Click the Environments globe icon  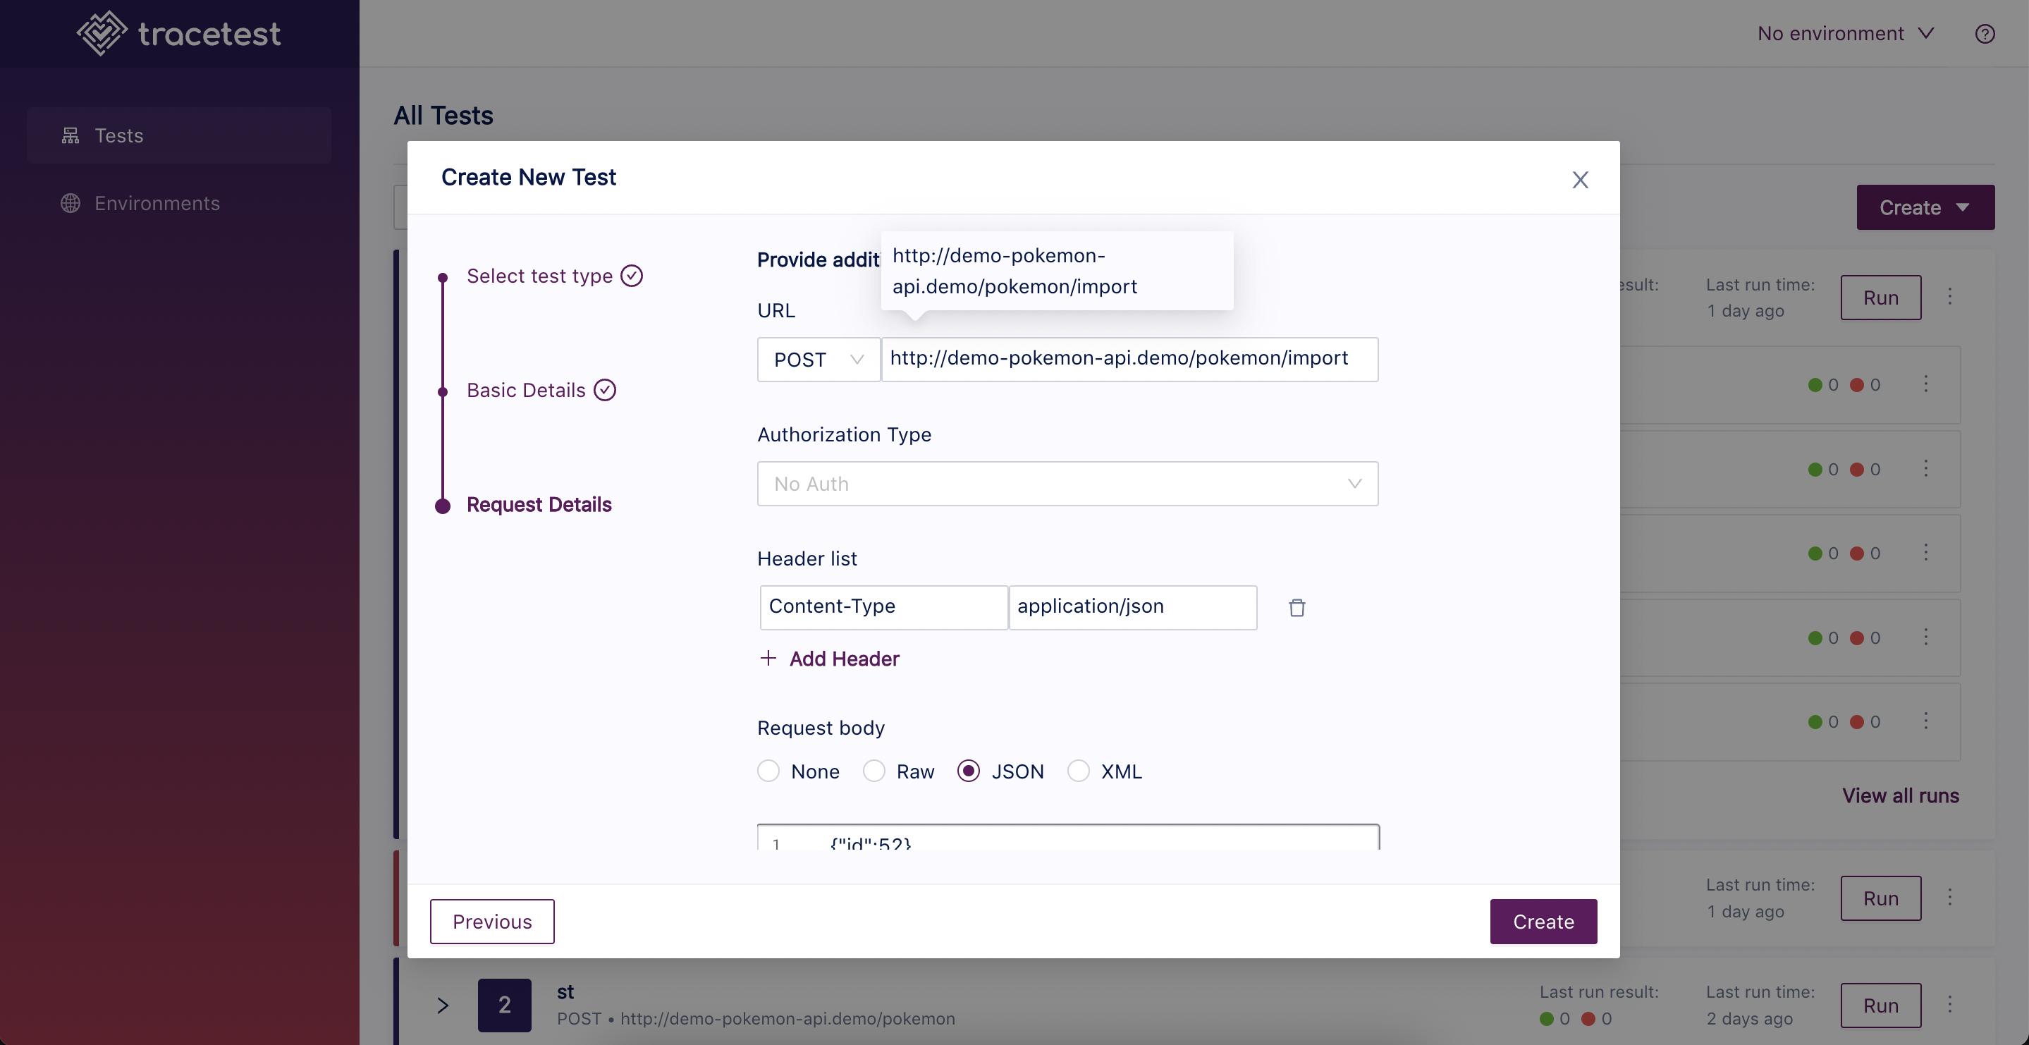[x=71, y=203]
